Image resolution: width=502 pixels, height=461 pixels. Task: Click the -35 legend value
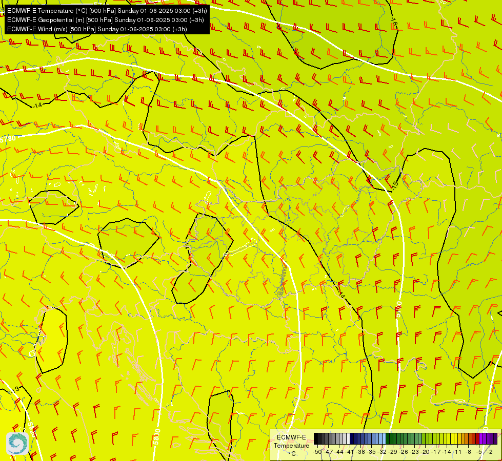click(371, 452)
